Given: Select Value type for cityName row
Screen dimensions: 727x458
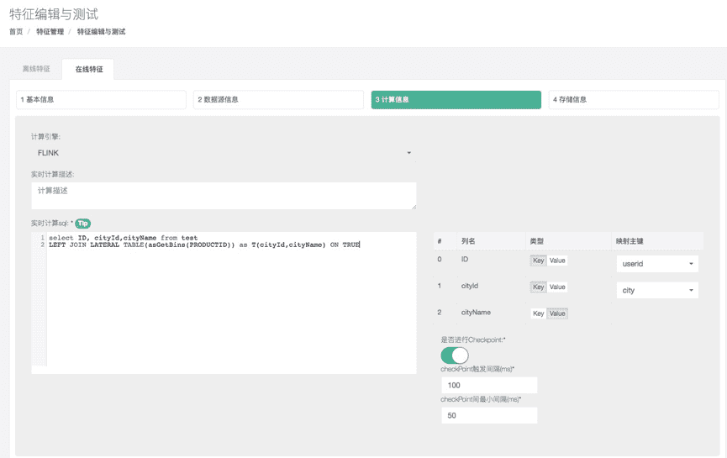Looking at the screenshot, I should pos(557,313).
